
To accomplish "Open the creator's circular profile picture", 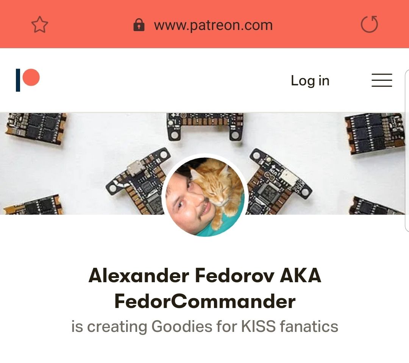I will coord(205,197).
